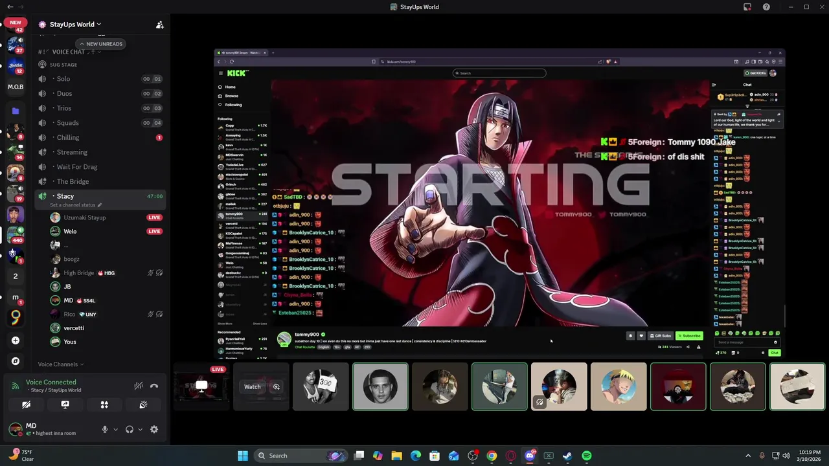Open Discord user settings gear

pos(154,429)
